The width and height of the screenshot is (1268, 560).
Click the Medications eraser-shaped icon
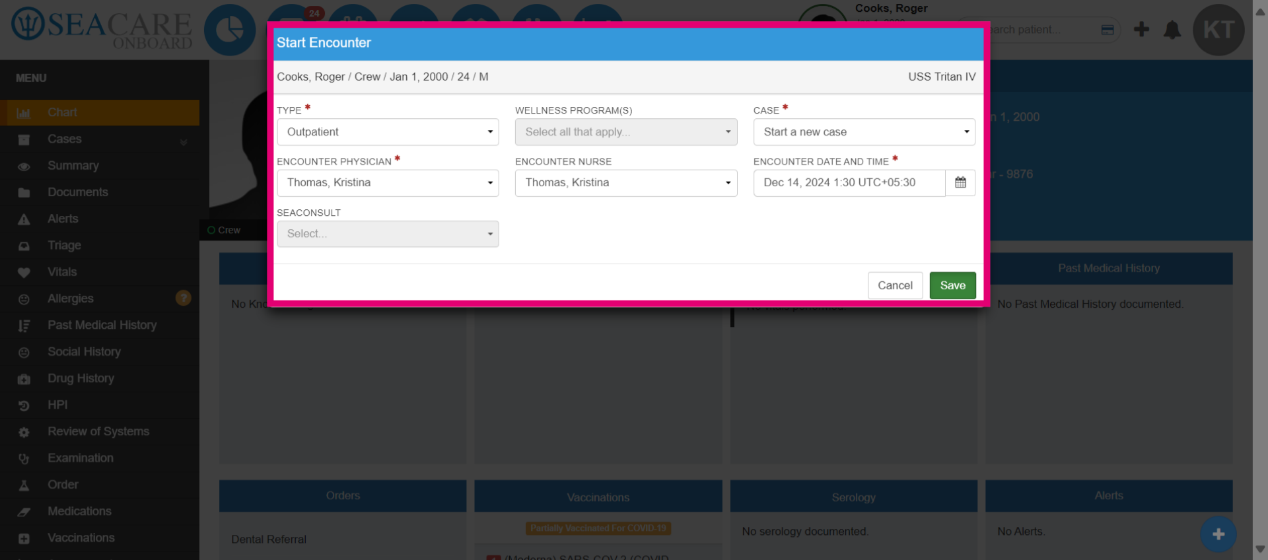coord(24,512)
